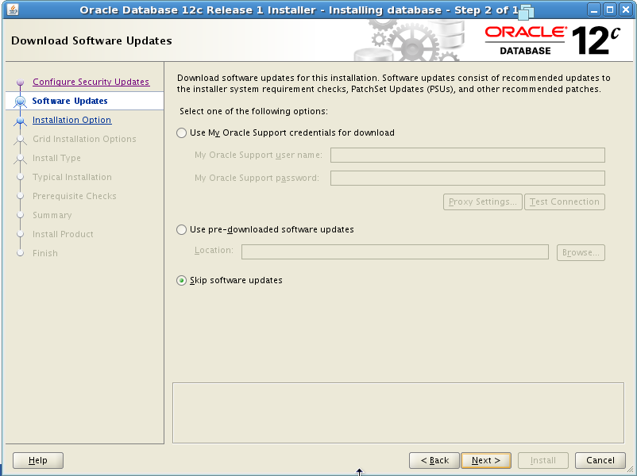Click Finish step in sidebar
Image resolution: width=637 pixels, height=476 pixels.
pos(45,254)
